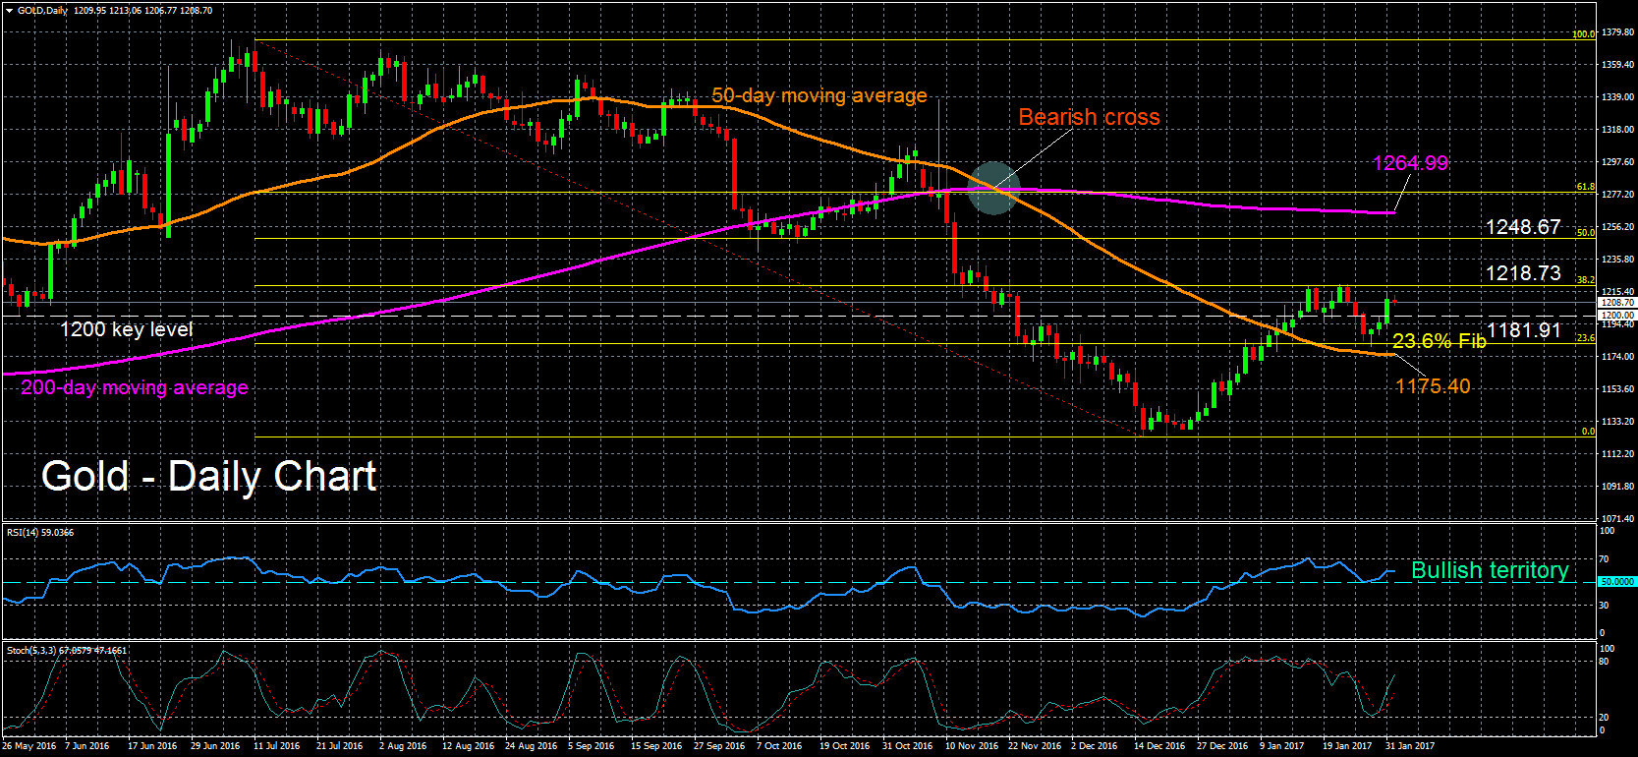The image size is (1638, 757).
Task: Select the '29 Jun 2016' date label
Action: (x=215, y=746)
